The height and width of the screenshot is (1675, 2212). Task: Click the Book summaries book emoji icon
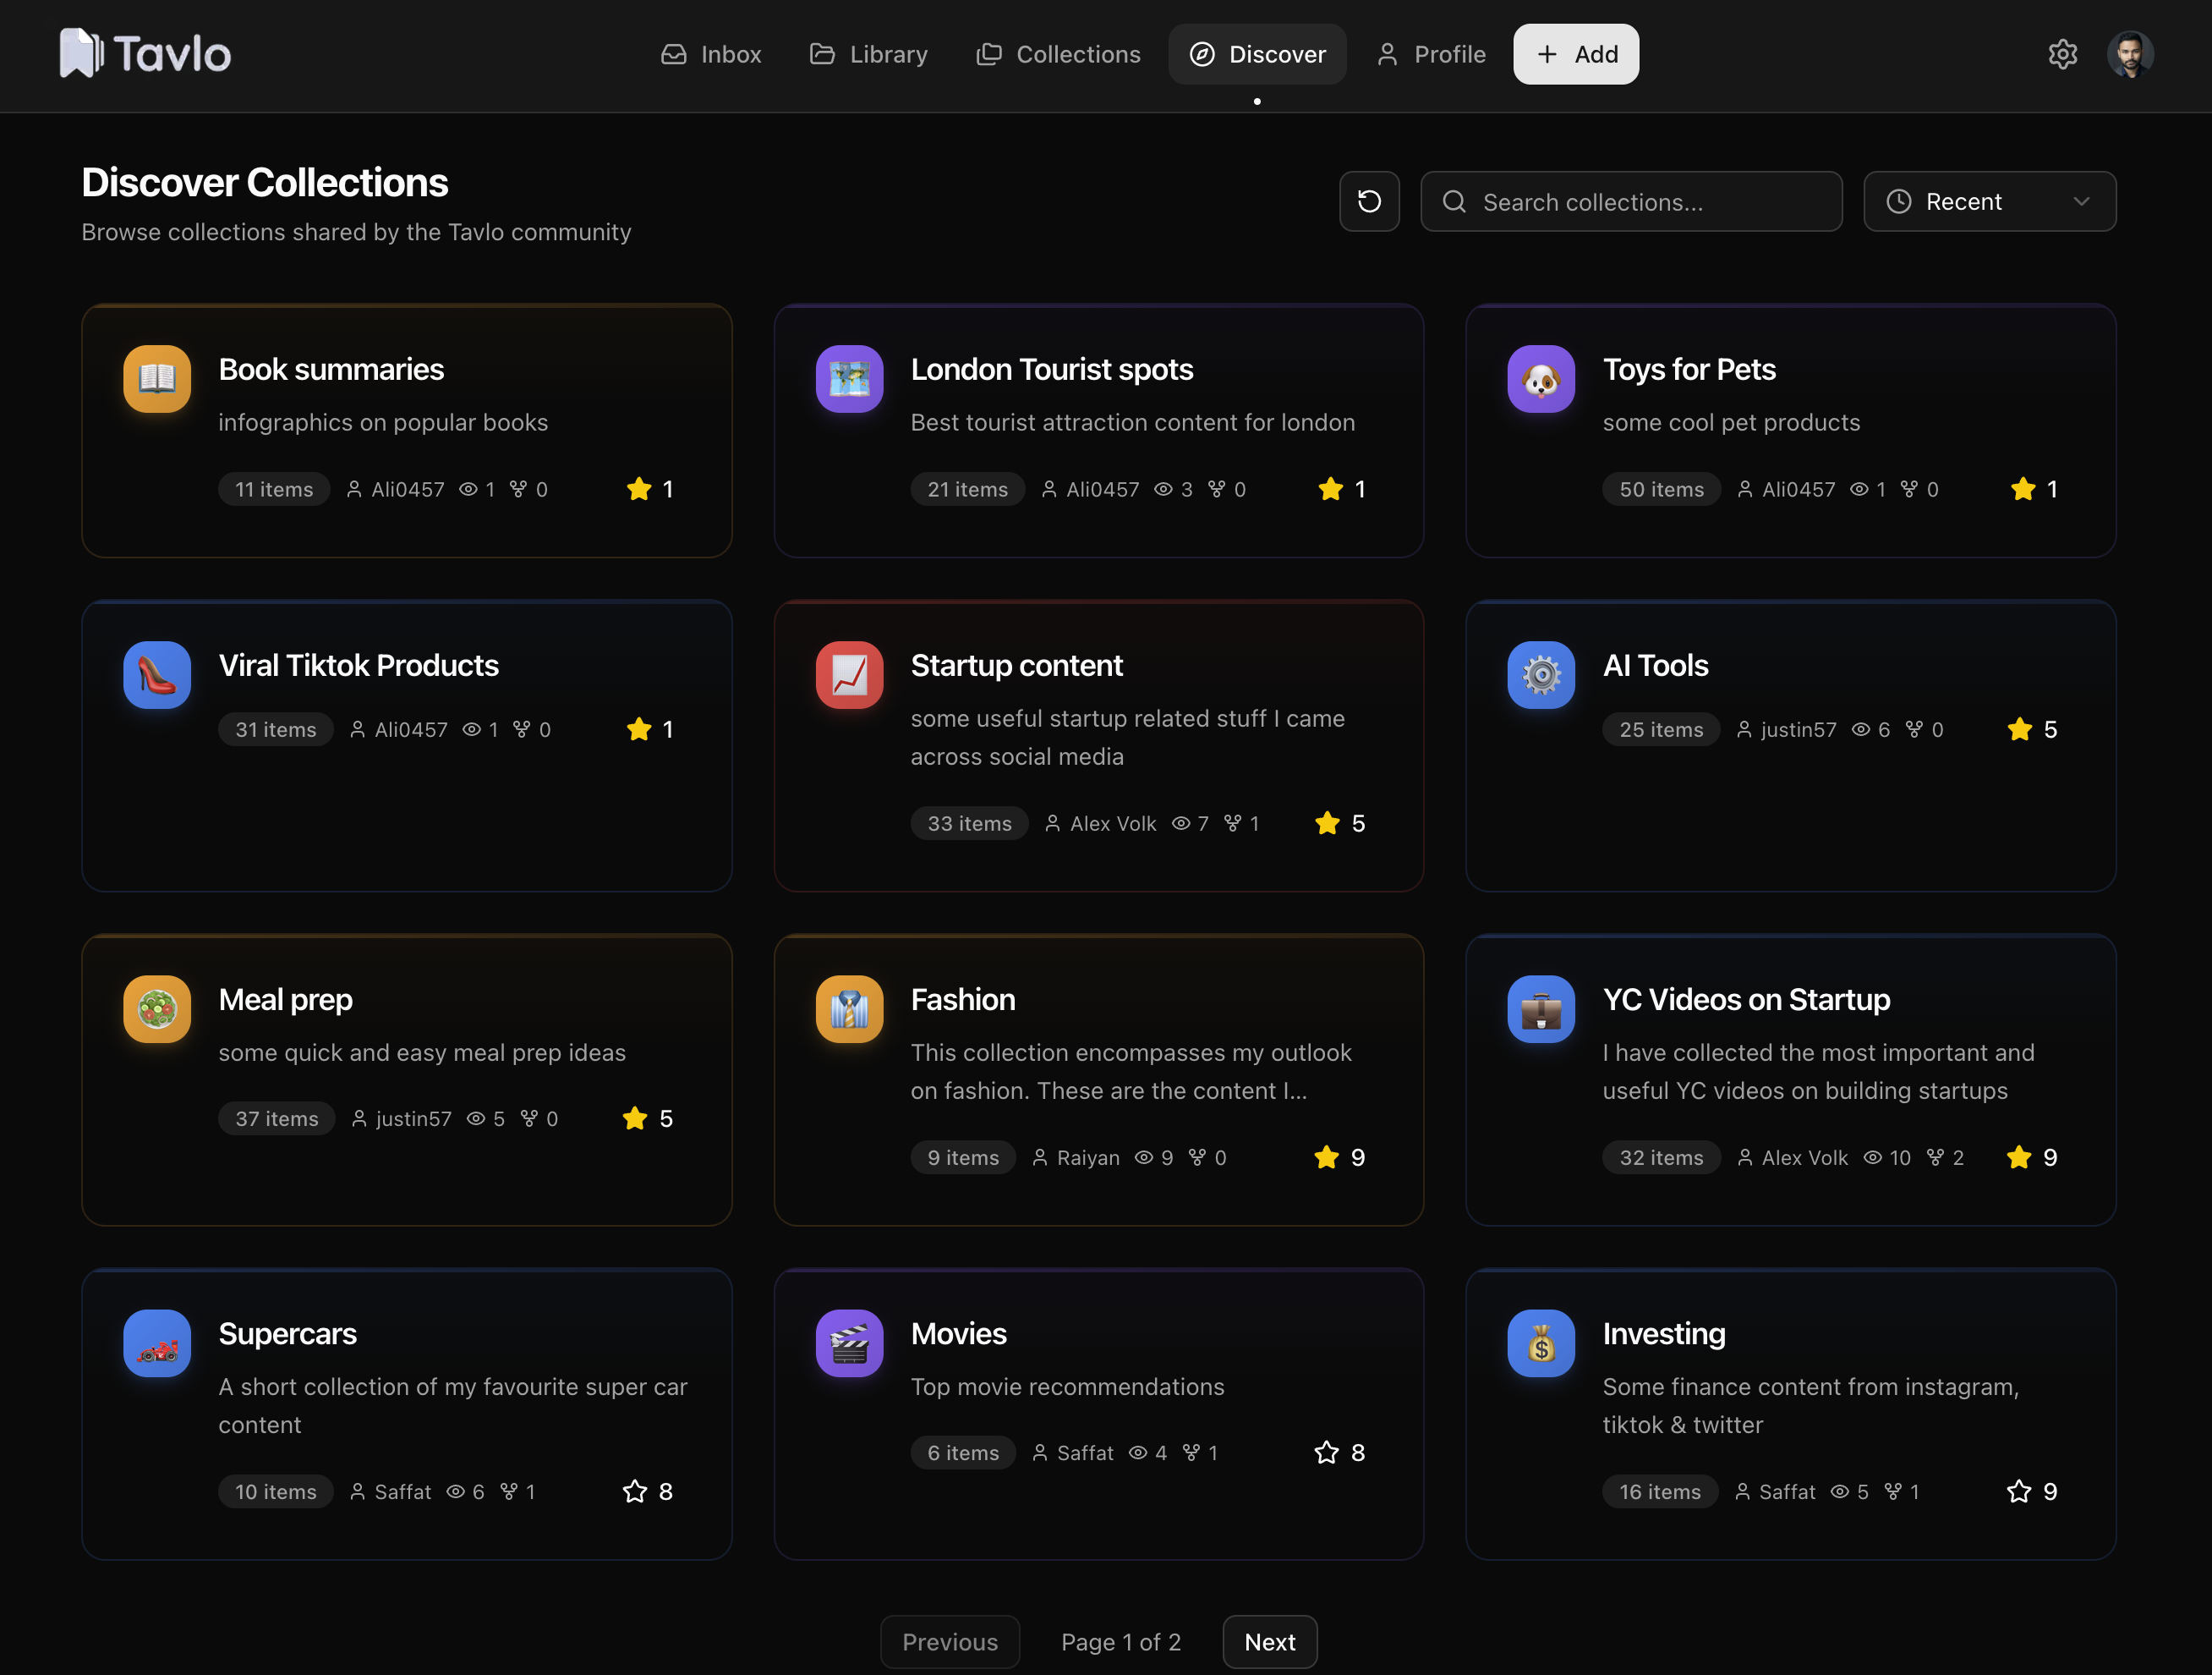pyautogui.click(x=157, y=379)
